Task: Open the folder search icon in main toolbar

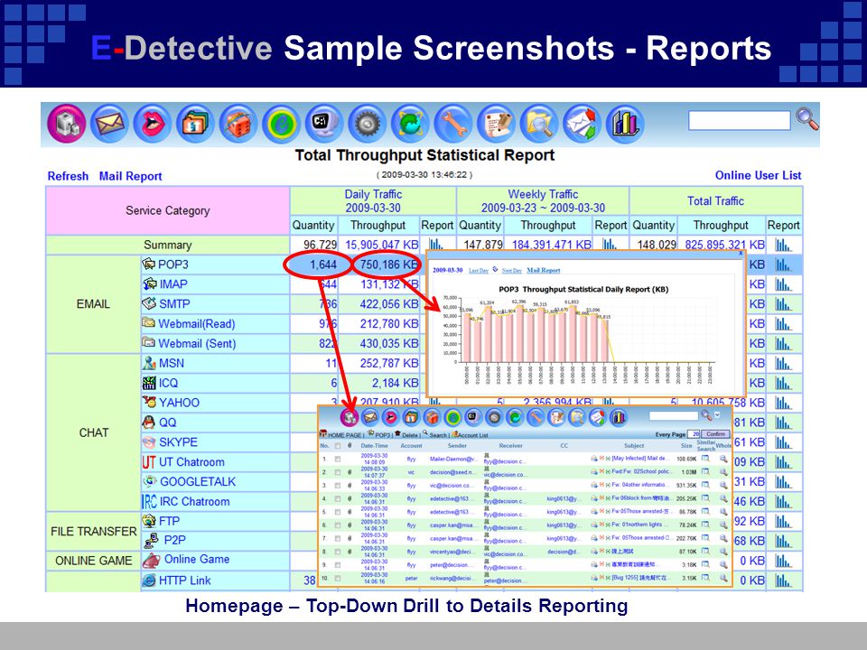Action: point(538,124)
